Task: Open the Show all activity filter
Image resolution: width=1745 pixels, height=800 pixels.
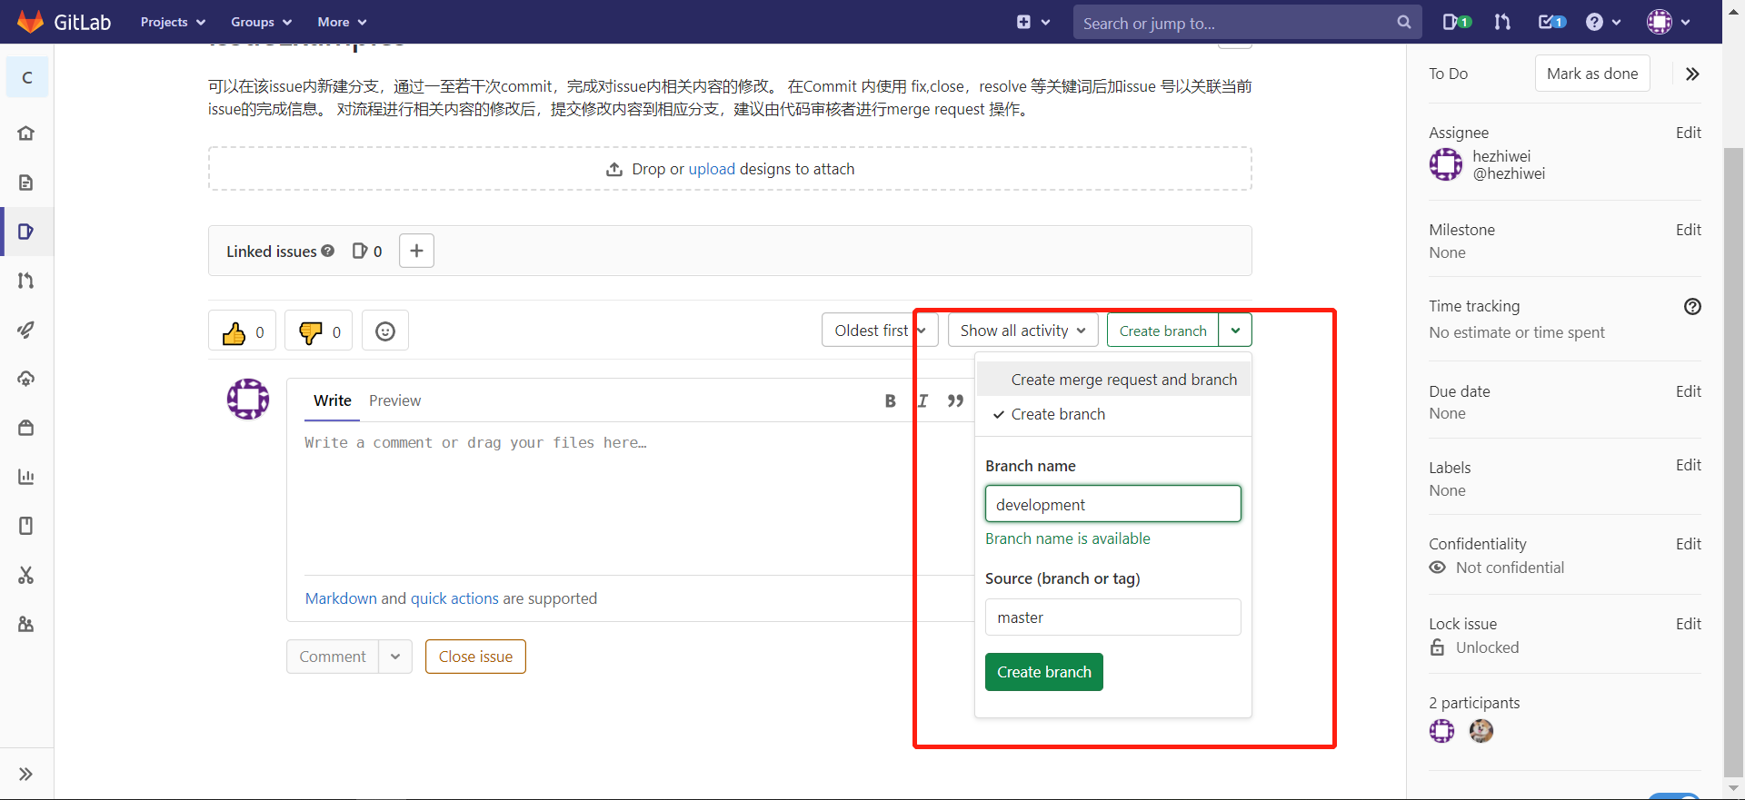Action: (1022, 331)
